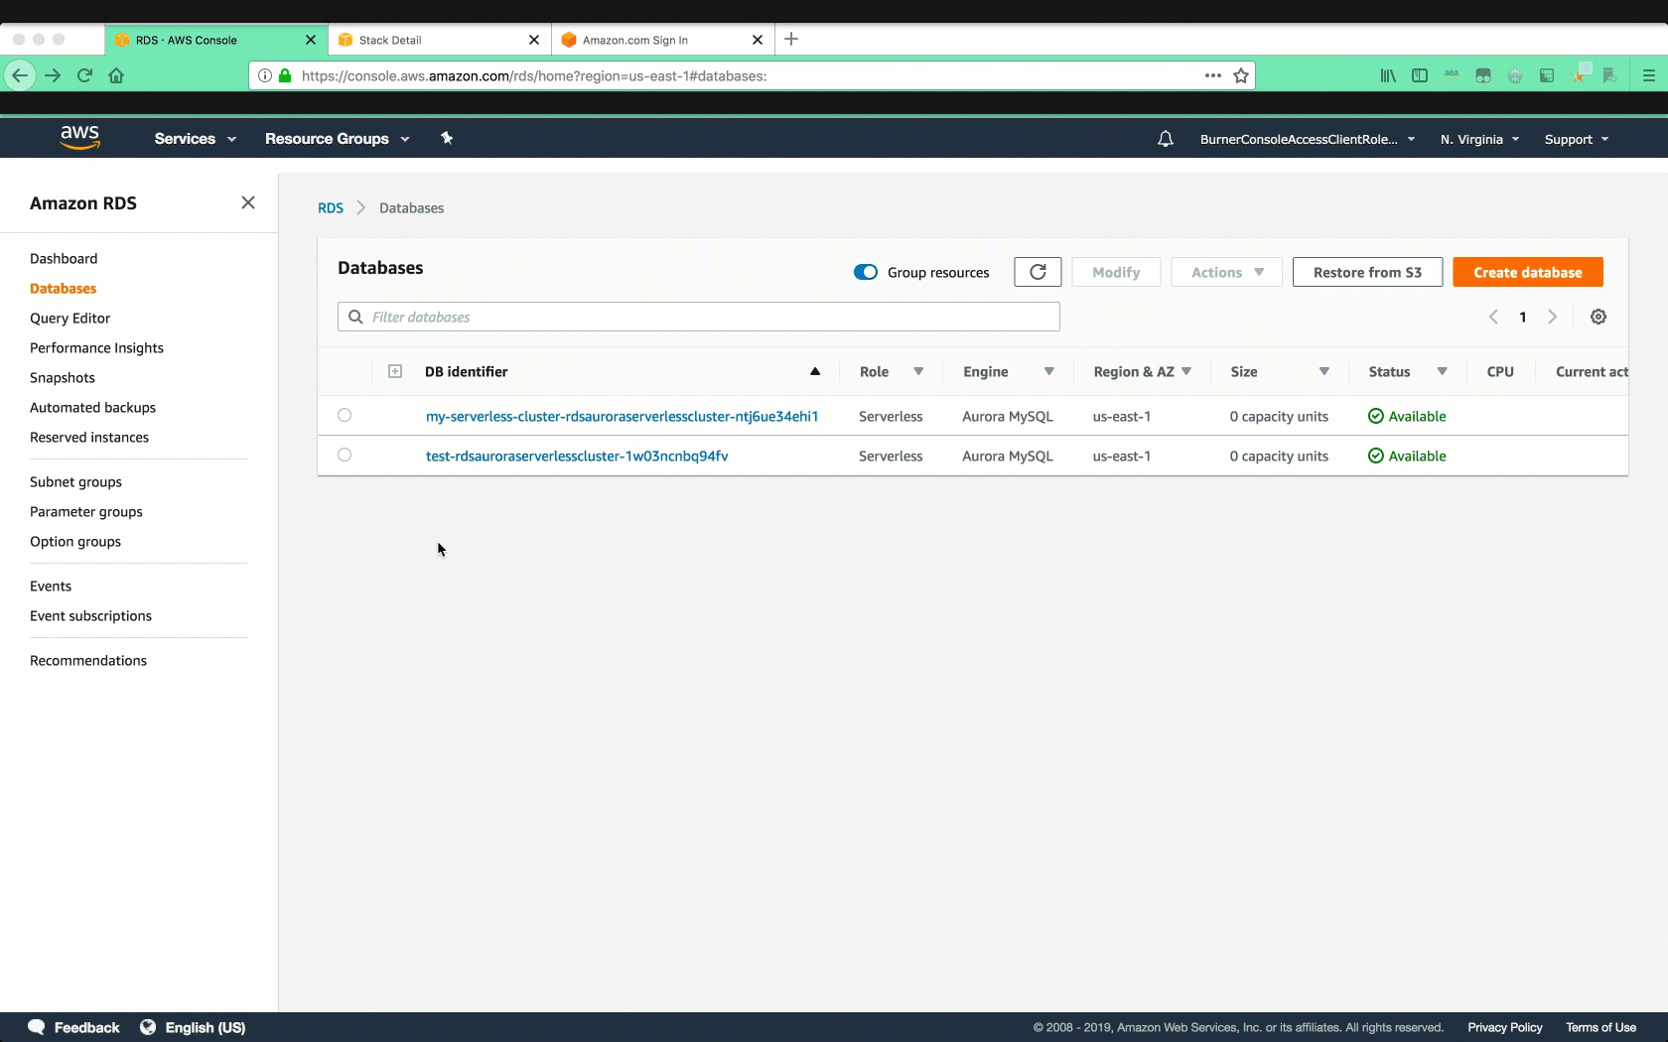Expand all rows via plus icon

tap(395, 371)
